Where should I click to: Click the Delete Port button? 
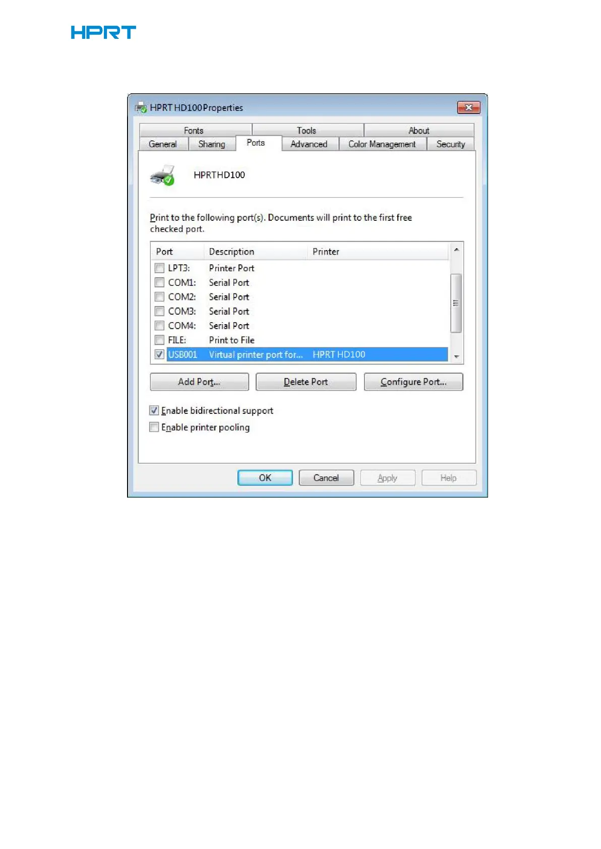coord(306,382)
